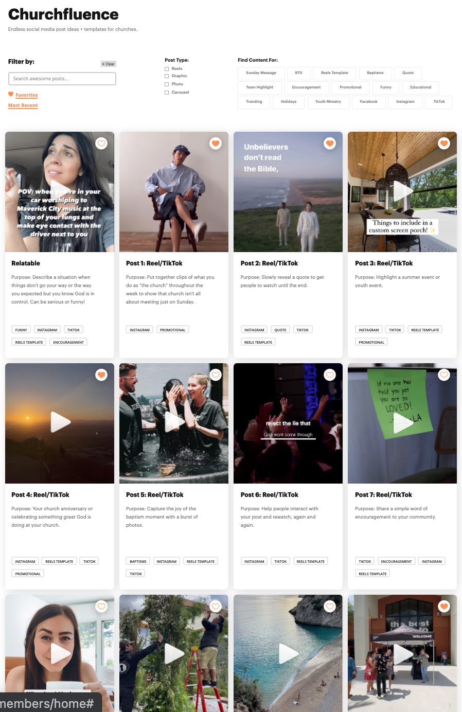This screenshot has width=462, height=712.
Task: Enable the Carousel post type filter
Action: click(167, 92)
